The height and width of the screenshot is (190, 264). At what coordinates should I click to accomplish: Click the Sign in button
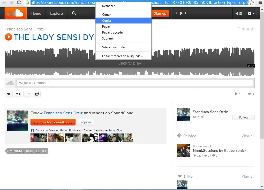(85, 122)
